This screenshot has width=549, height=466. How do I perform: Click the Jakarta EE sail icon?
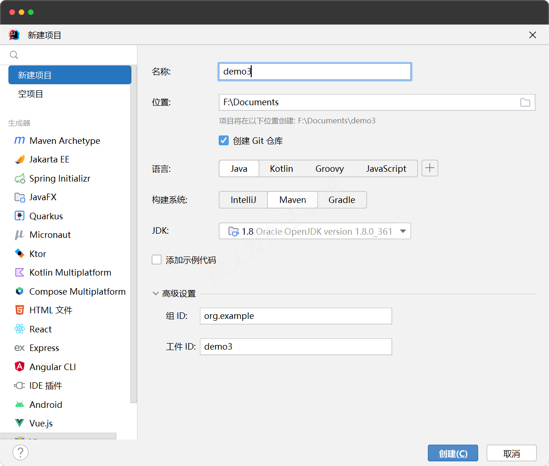[20, 160]
